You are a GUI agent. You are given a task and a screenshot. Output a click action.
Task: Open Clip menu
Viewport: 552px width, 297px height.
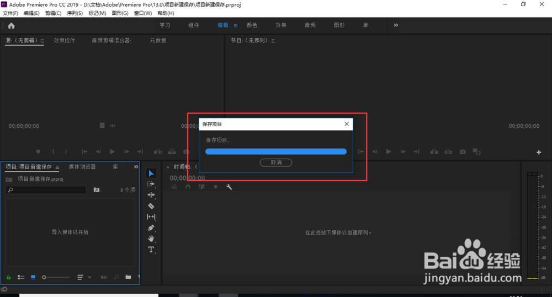click(53, 13)
